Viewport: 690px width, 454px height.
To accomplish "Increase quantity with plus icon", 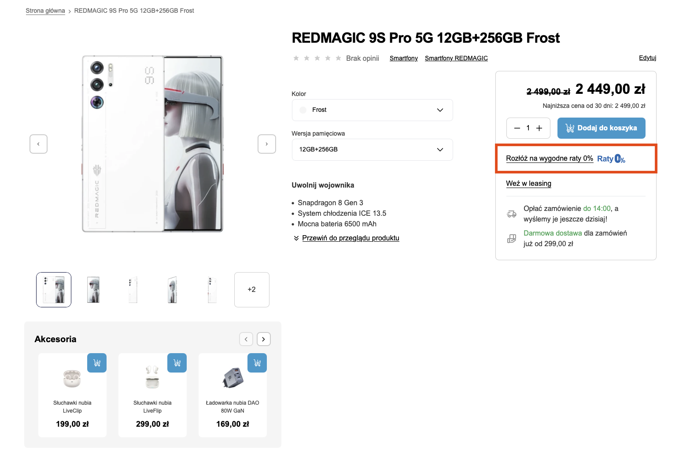I will tap(539, 128).
